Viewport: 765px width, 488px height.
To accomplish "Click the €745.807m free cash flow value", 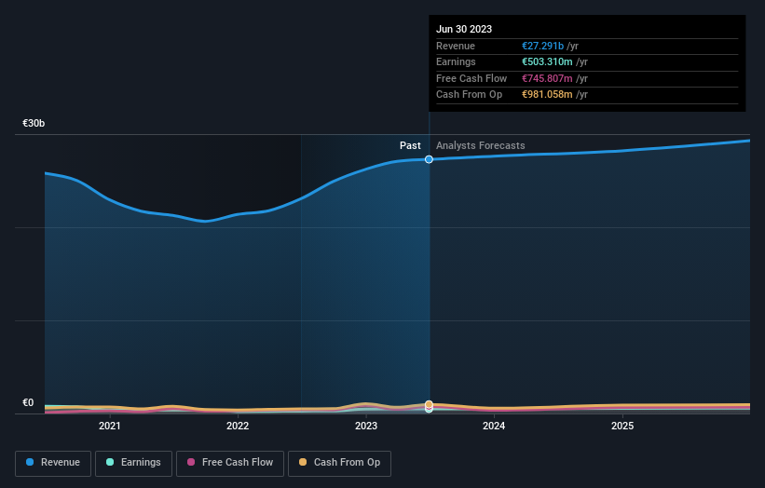I will click(547, 78).
